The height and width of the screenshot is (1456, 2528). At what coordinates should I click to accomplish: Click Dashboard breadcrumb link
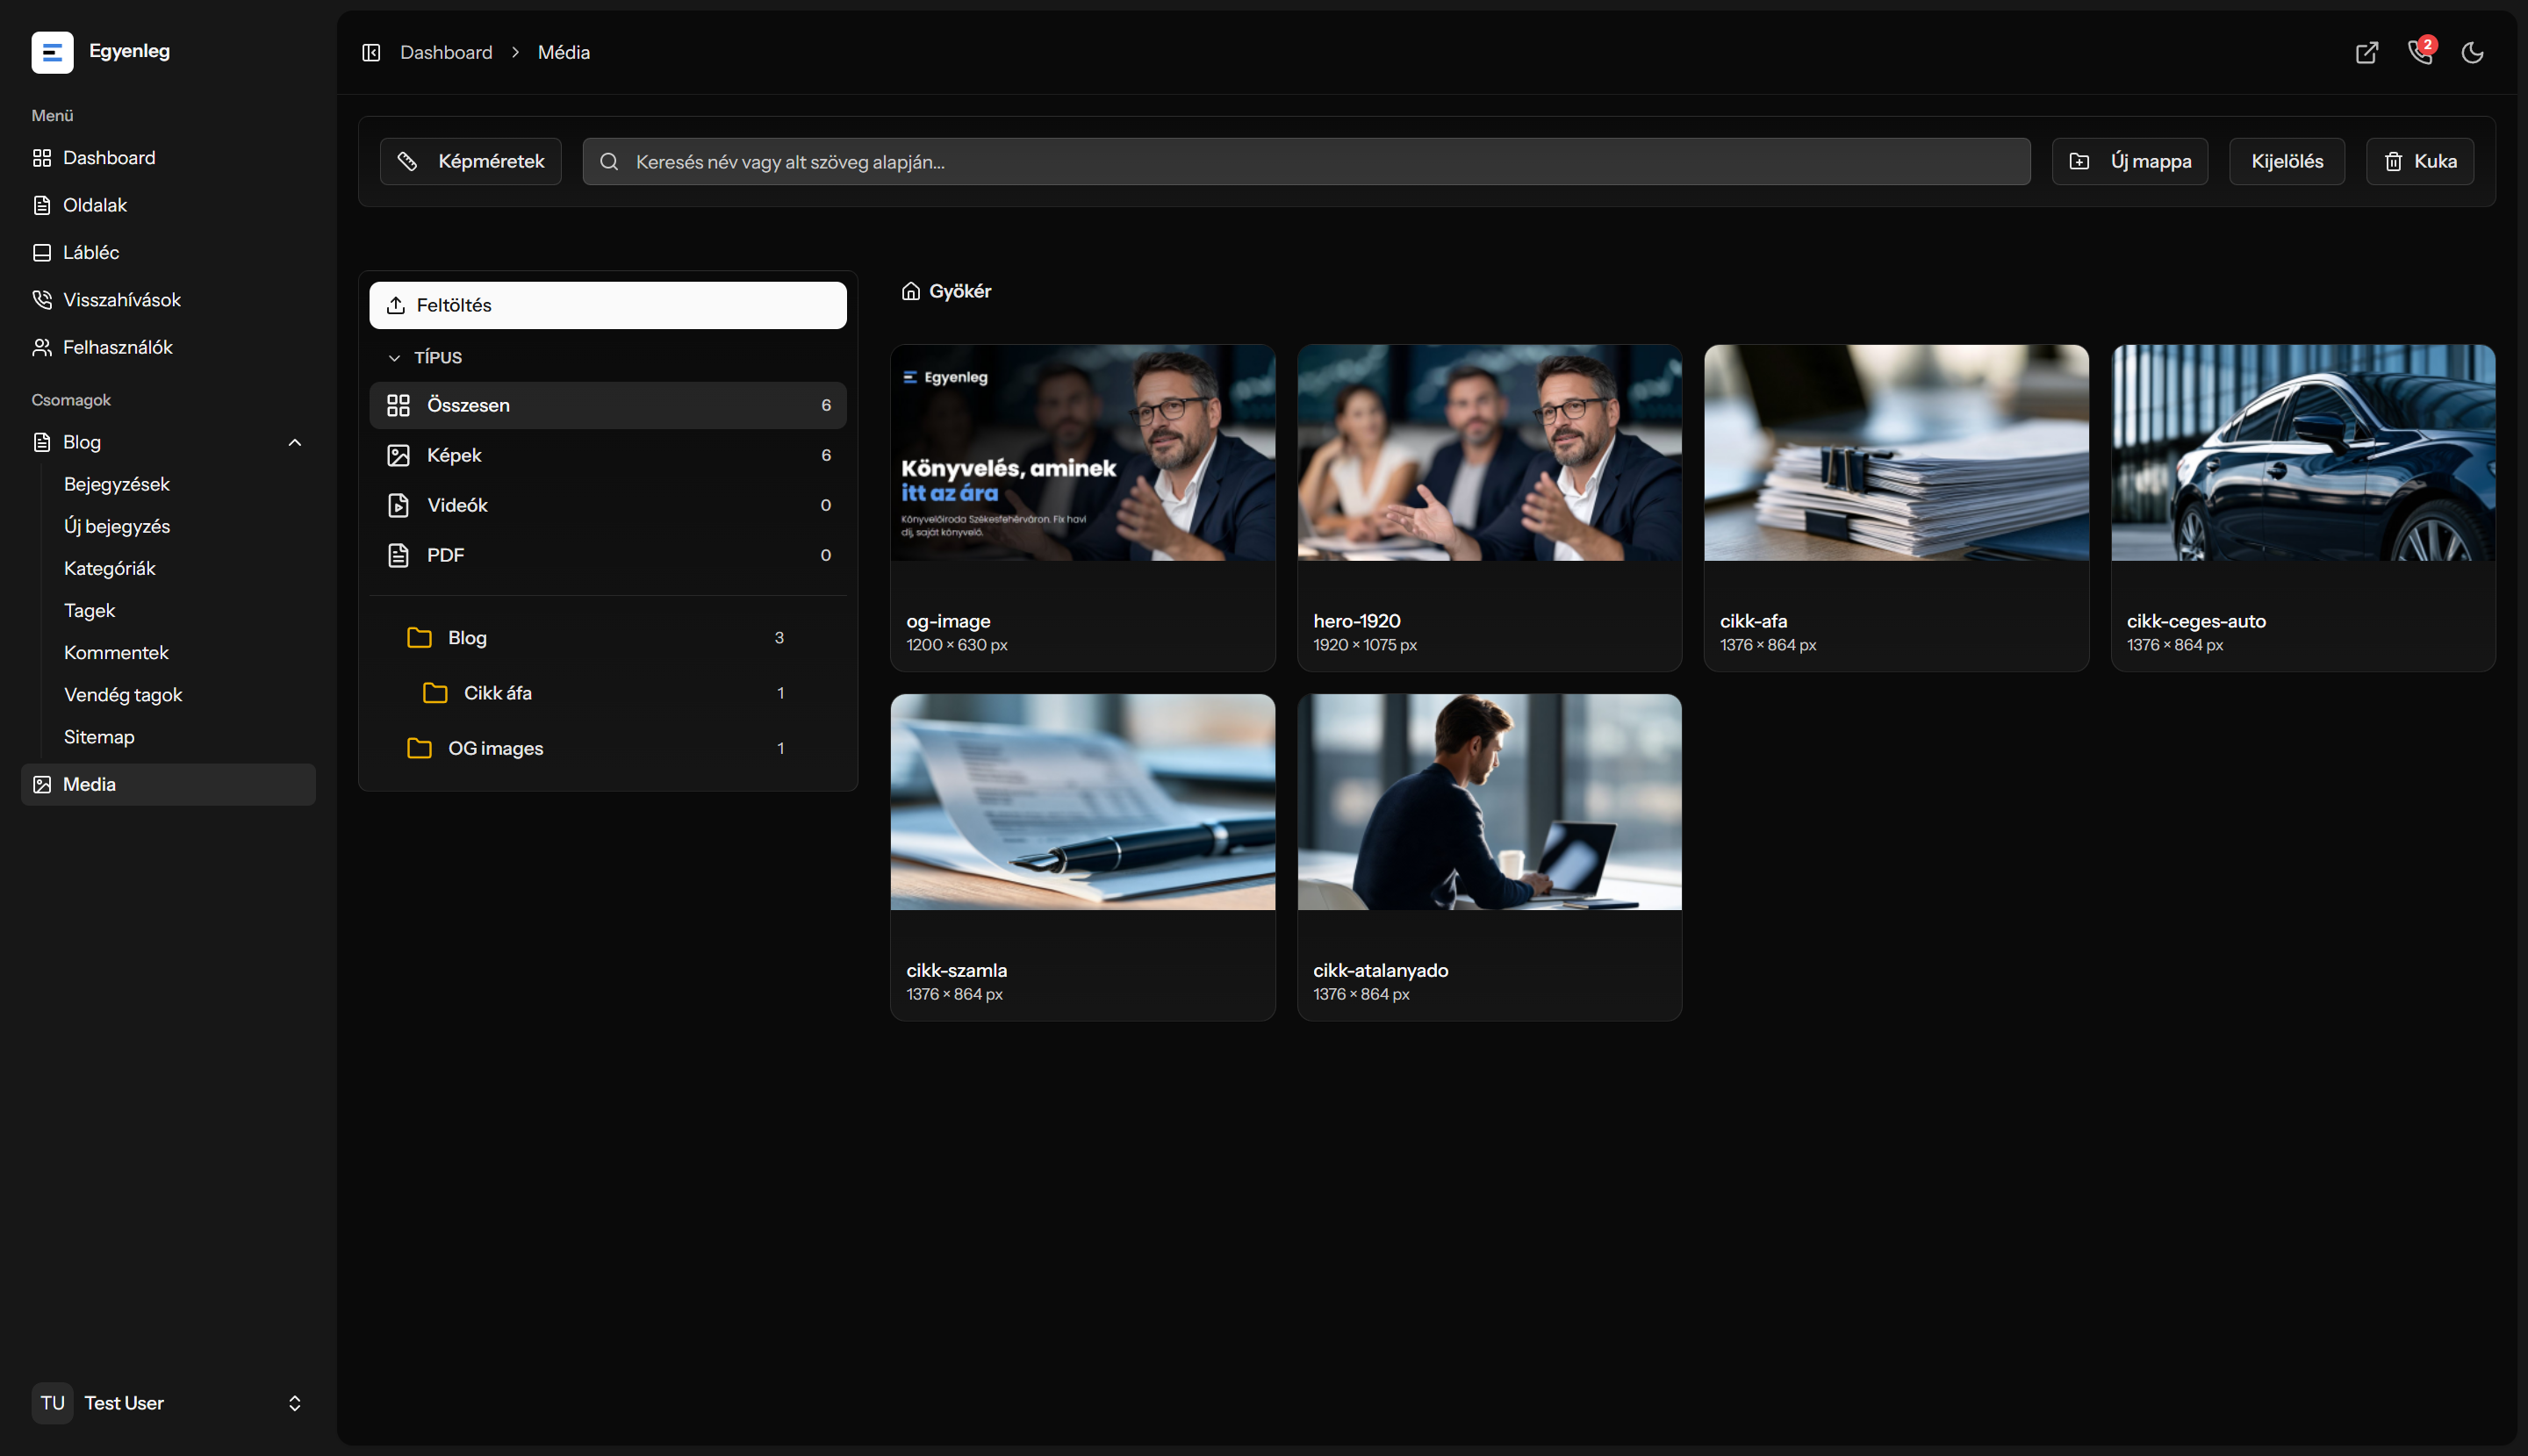tap(446, 52)
